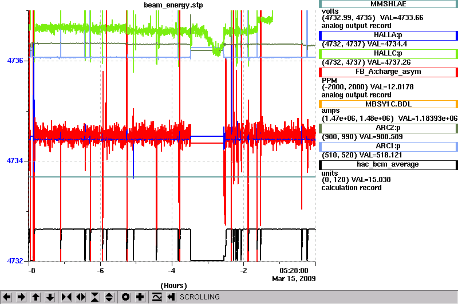458x304 pixels.
Task: Click the 4736 y-axis label
Action: 15,61
